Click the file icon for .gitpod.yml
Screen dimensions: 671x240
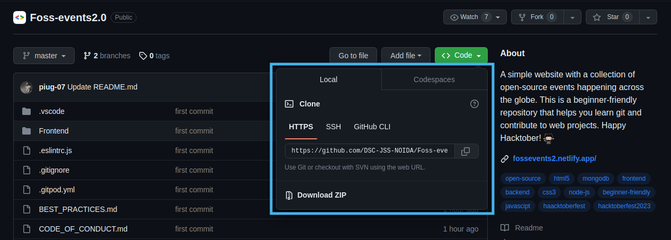(26, 190)
